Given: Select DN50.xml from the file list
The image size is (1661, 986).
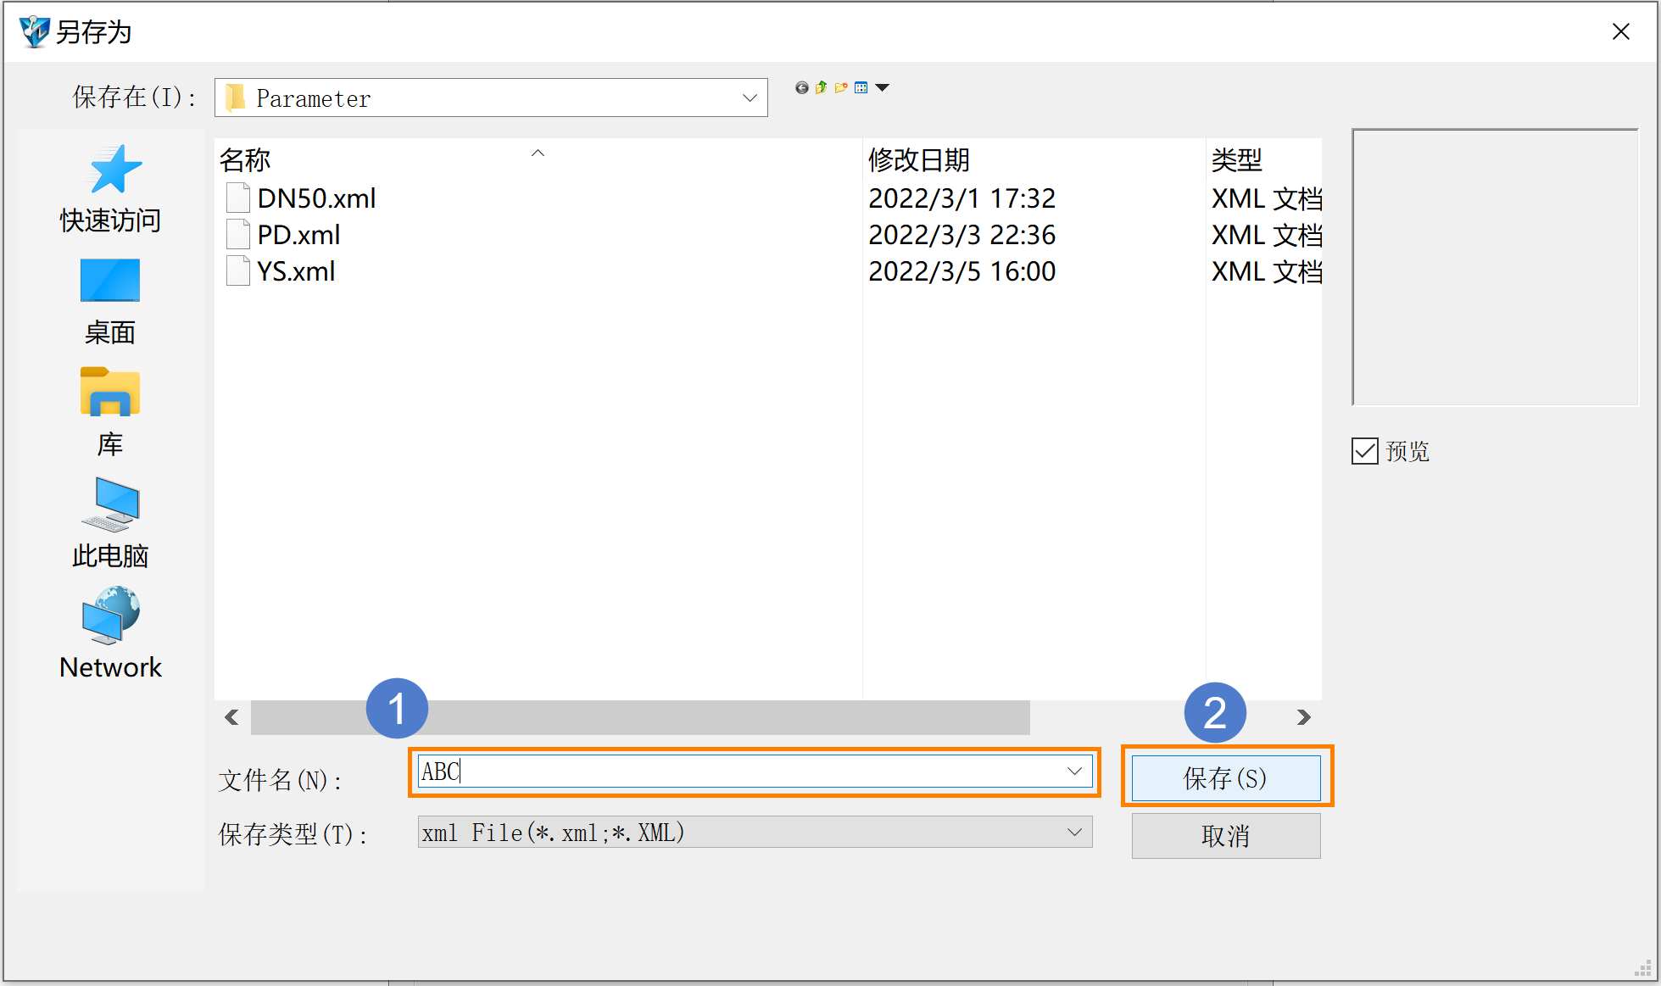Looking at the screenshot, I should [x=315, y=198].
